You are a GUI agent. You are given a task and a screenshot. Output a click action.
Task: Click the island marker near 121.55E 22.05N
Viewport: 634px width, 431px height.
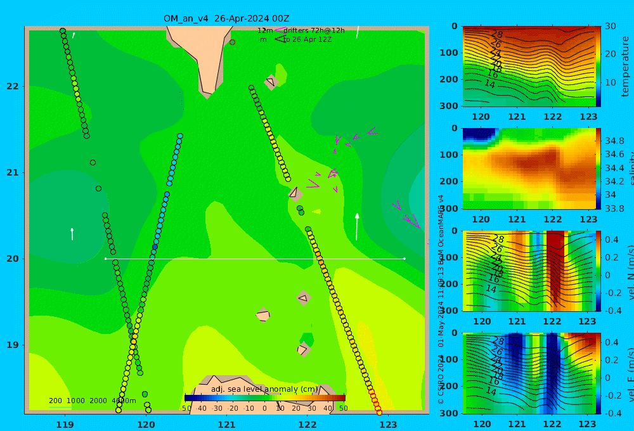click(x=271, y=82)
